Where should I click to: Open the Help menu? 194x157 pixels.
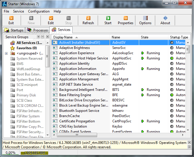(57, 11)
